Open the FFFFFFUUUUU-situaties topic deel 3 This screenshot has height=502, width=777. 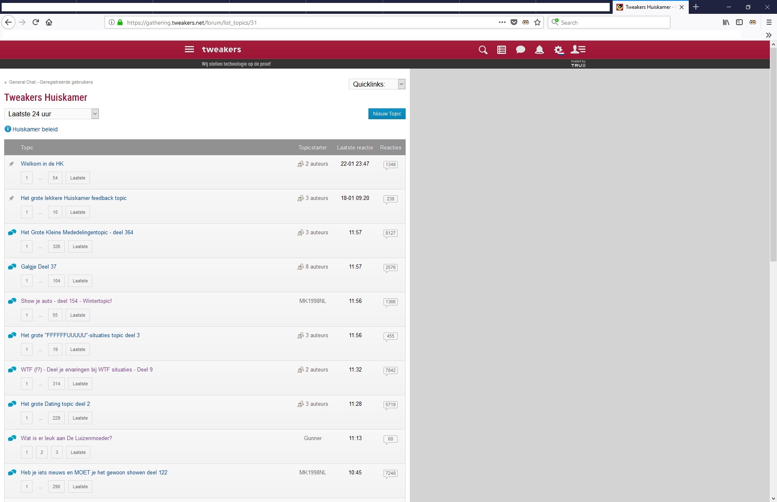click(80, 335)
